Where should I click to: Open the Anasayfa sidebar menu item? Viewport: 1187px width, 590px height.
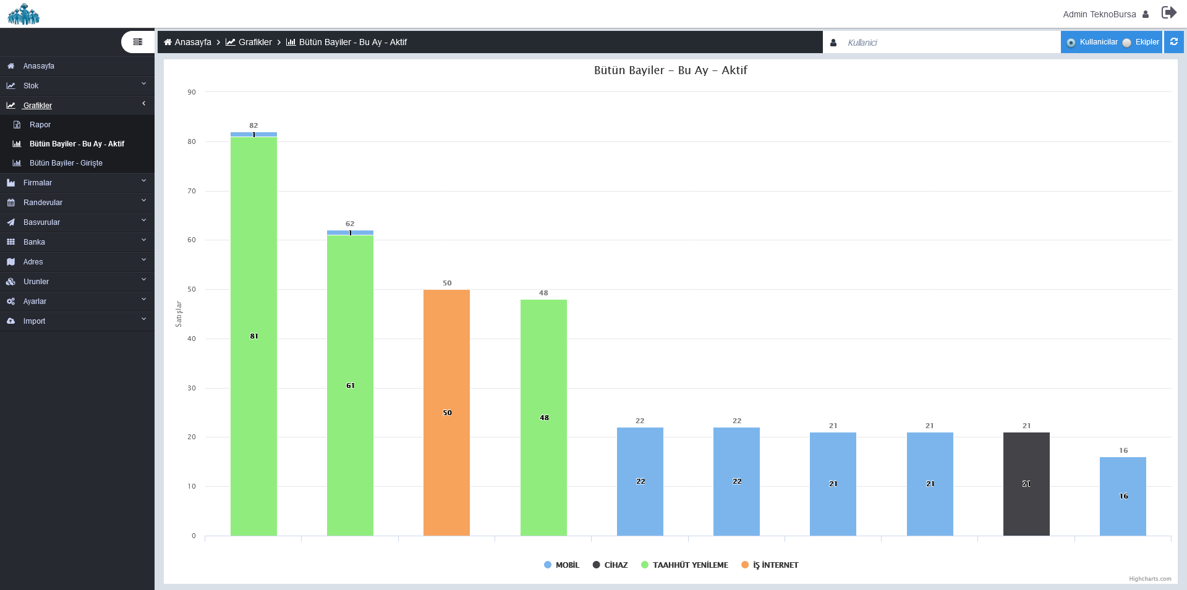point(39,66)
